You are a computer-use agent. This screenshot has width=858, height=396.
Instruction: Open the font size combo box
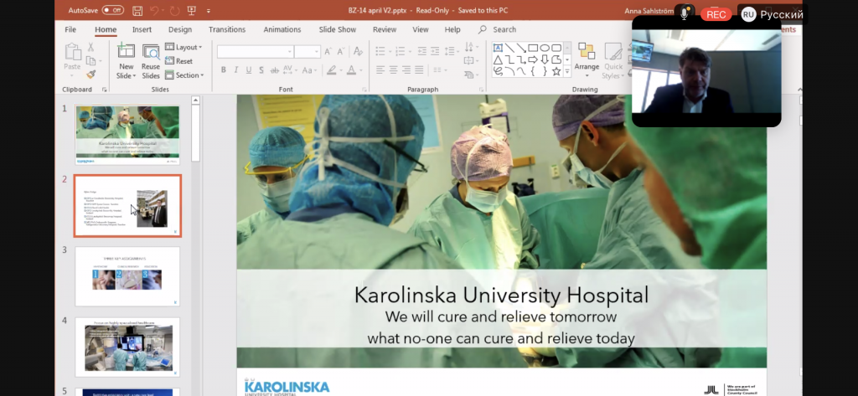tap(307, 52)
